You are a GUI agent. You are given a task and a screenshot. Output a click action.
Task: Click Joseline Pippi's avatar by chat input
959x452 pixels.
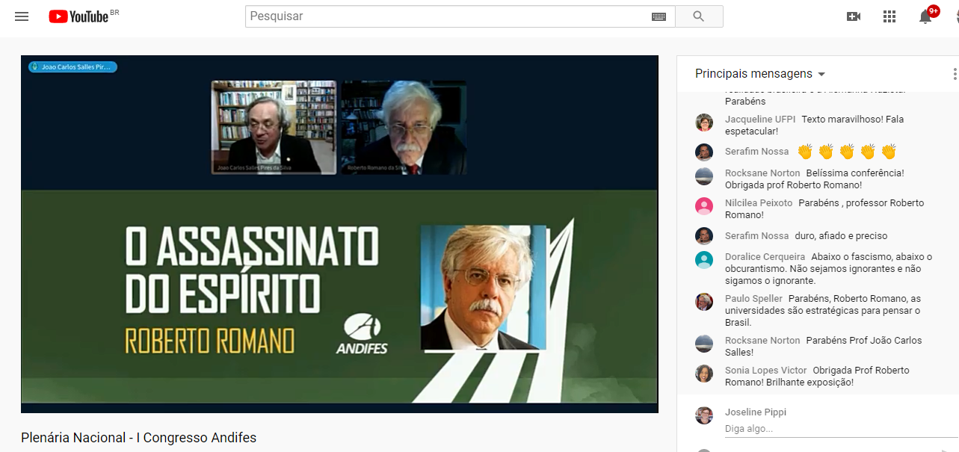tap(704, 415)
